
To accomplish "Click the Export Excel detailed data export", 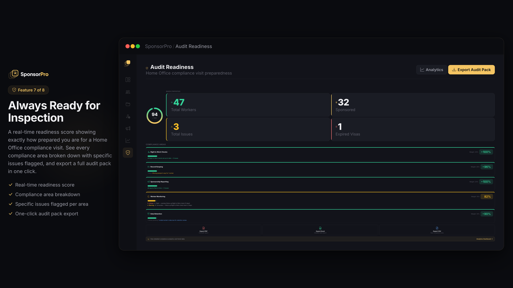I will pos(320,230).
